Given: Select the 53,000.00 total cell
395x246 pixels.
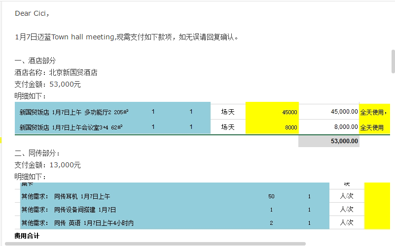Looking at the screenshot, I should (329, 141).
